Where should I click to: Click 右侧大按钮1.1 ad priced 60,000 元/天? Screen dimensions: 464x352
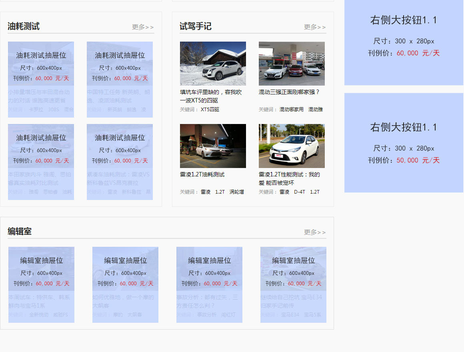(404, 42)
